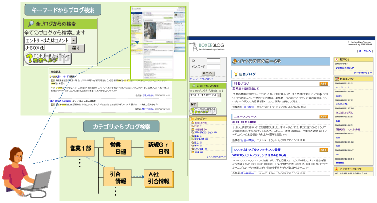Click the icon beside 新着エントリー heading

pyautogui.click(x=337, y=79)
